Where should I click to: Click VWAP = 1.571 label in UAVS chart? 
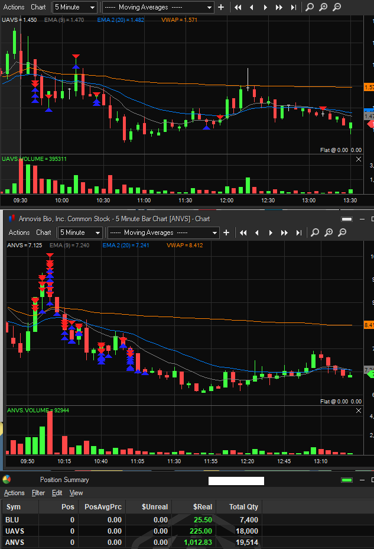(x=179, y=20)
